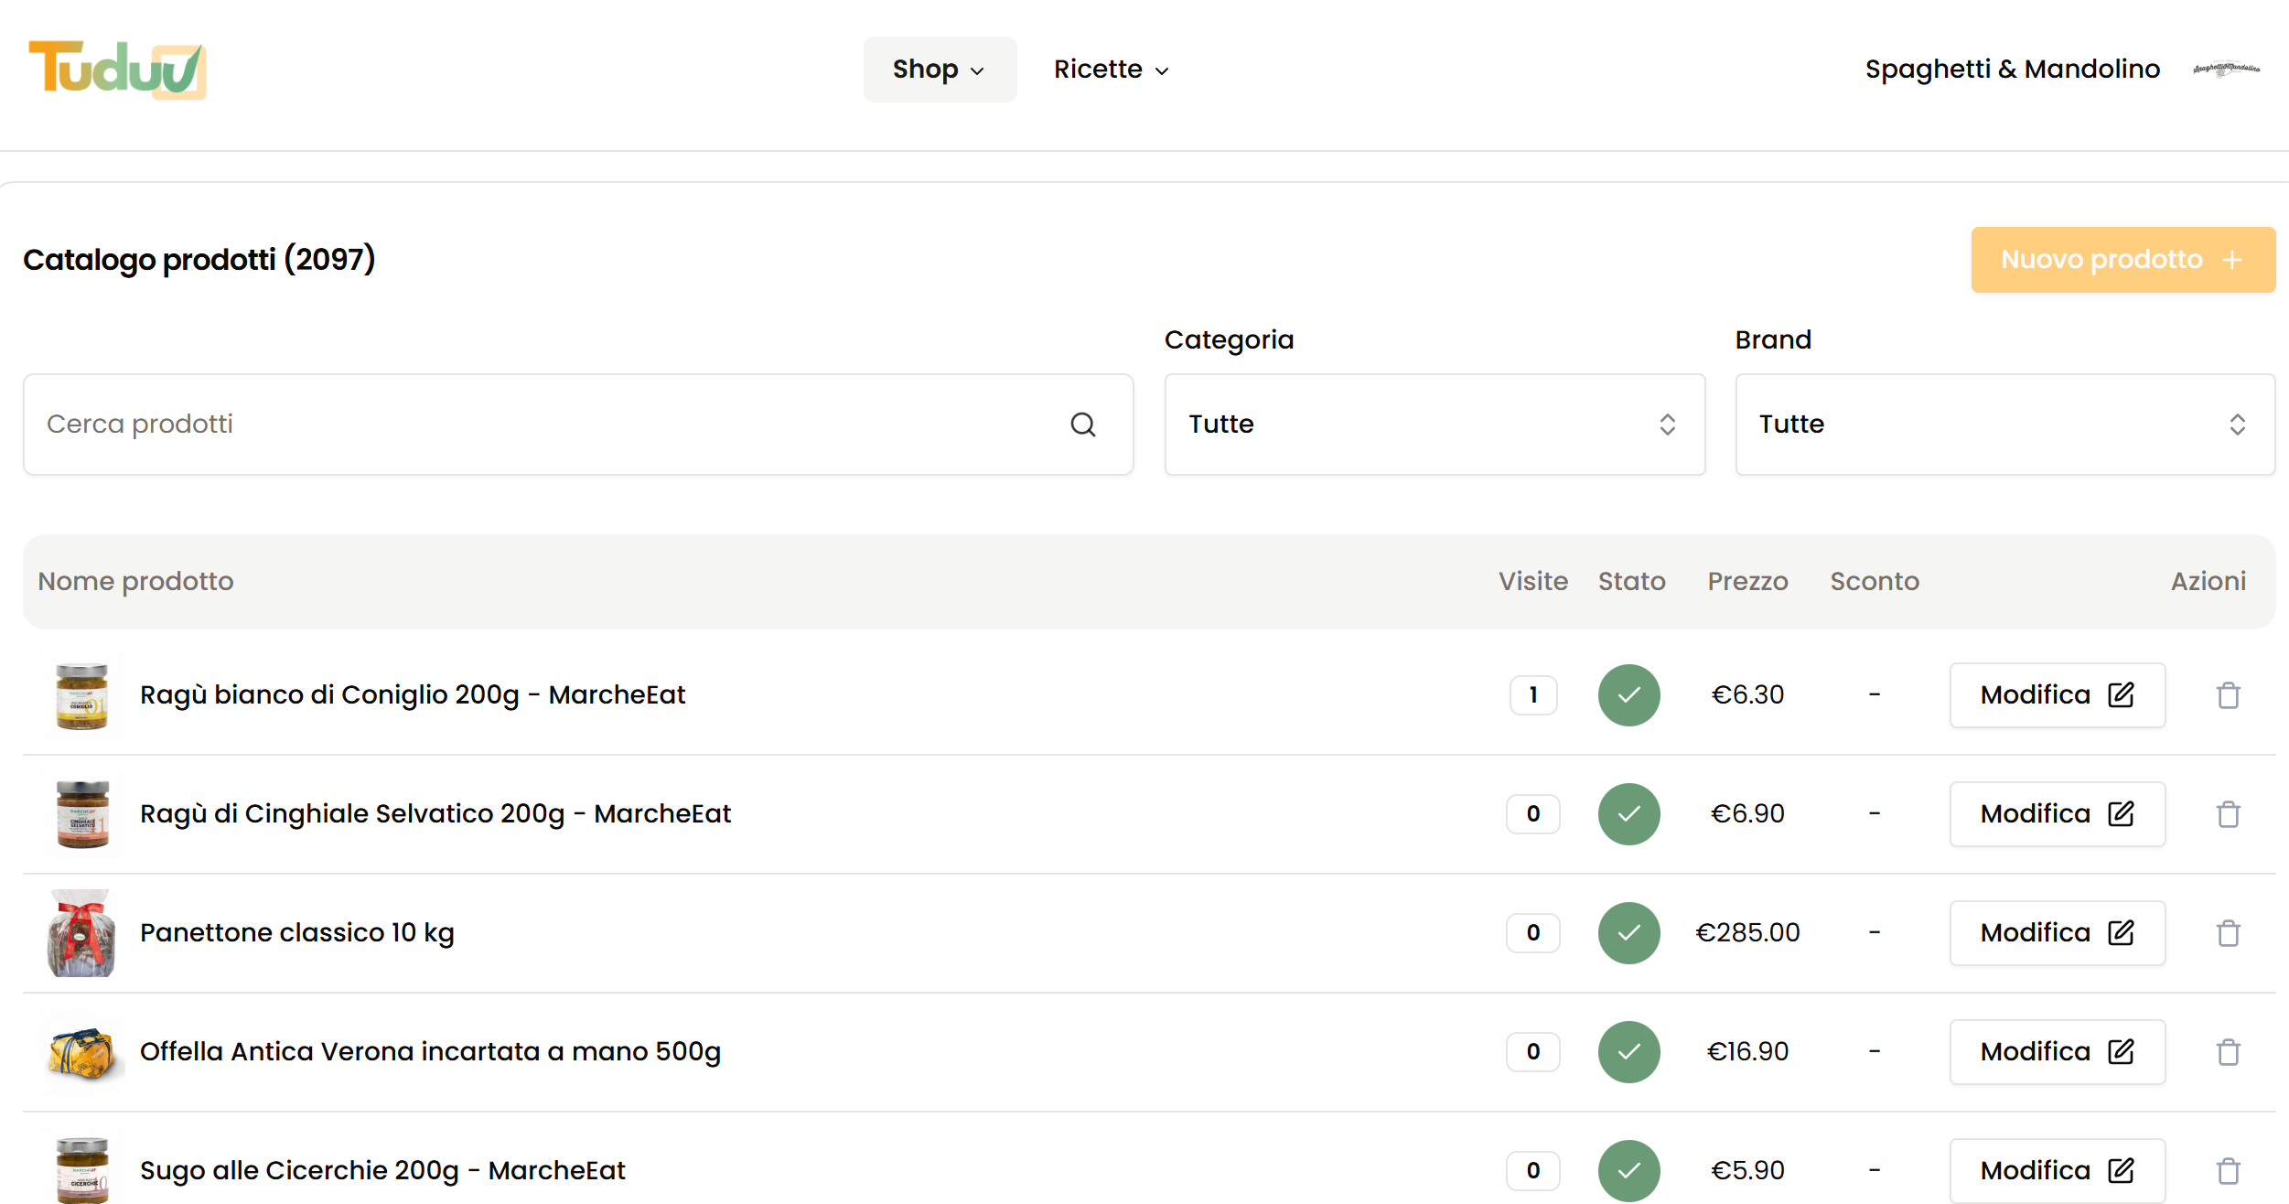Delete Offella Antica Verona product
Viewport: 2289px width, 1204px height.
[2229, 1052]
